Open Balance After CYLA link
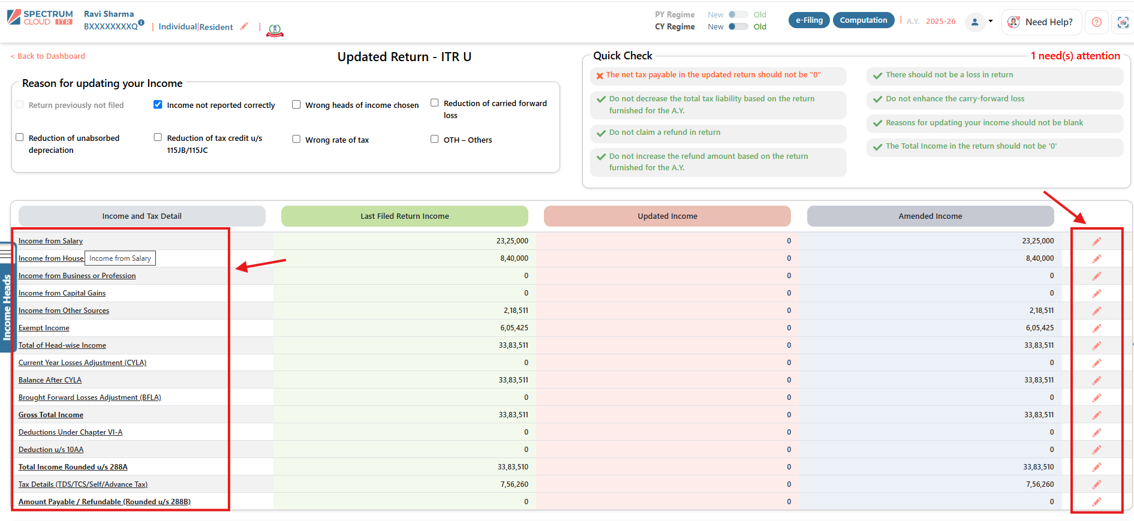 tap(50, 380)
